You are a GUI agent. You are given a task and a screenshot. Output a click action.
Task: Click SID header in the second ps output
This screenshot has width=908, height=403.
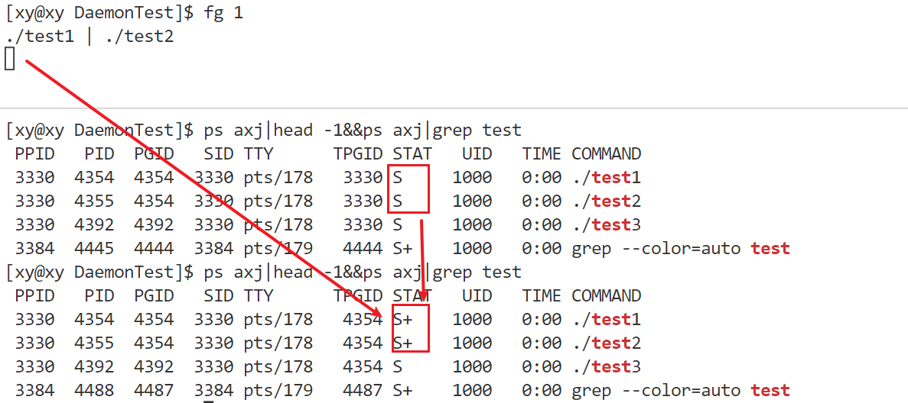pyautogui.click(x=219, y=296)
